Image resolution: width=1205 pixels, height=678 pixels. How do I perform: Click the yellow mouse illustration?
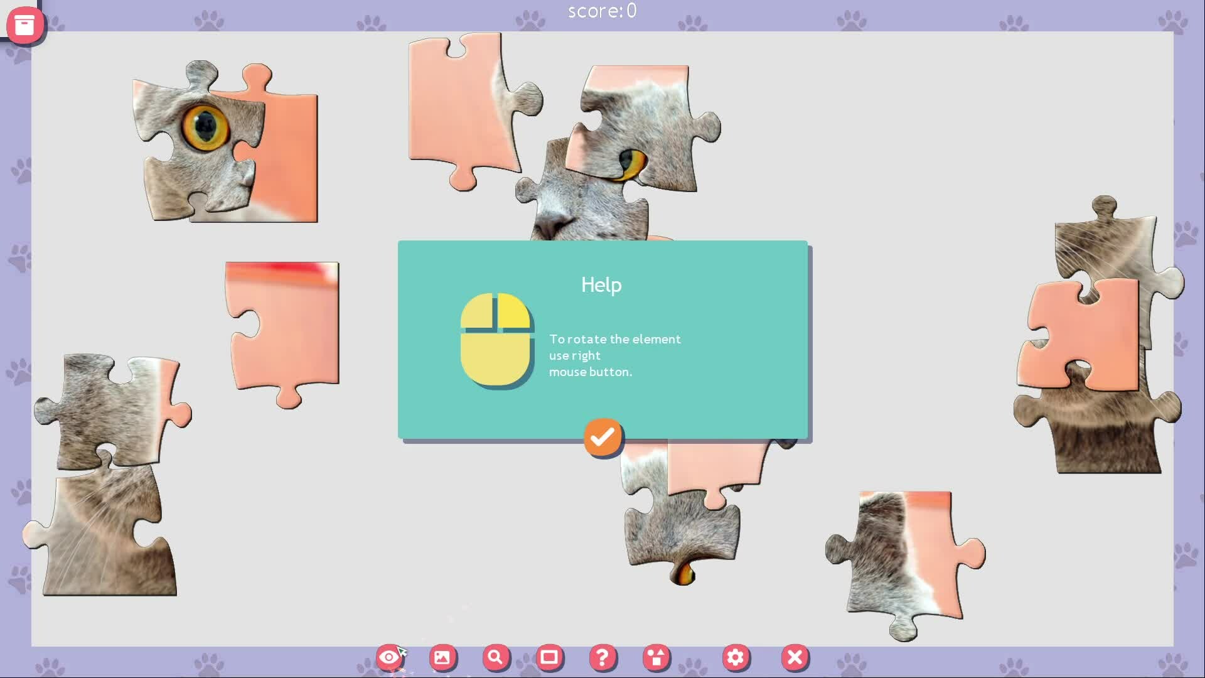tap(496, 339)
